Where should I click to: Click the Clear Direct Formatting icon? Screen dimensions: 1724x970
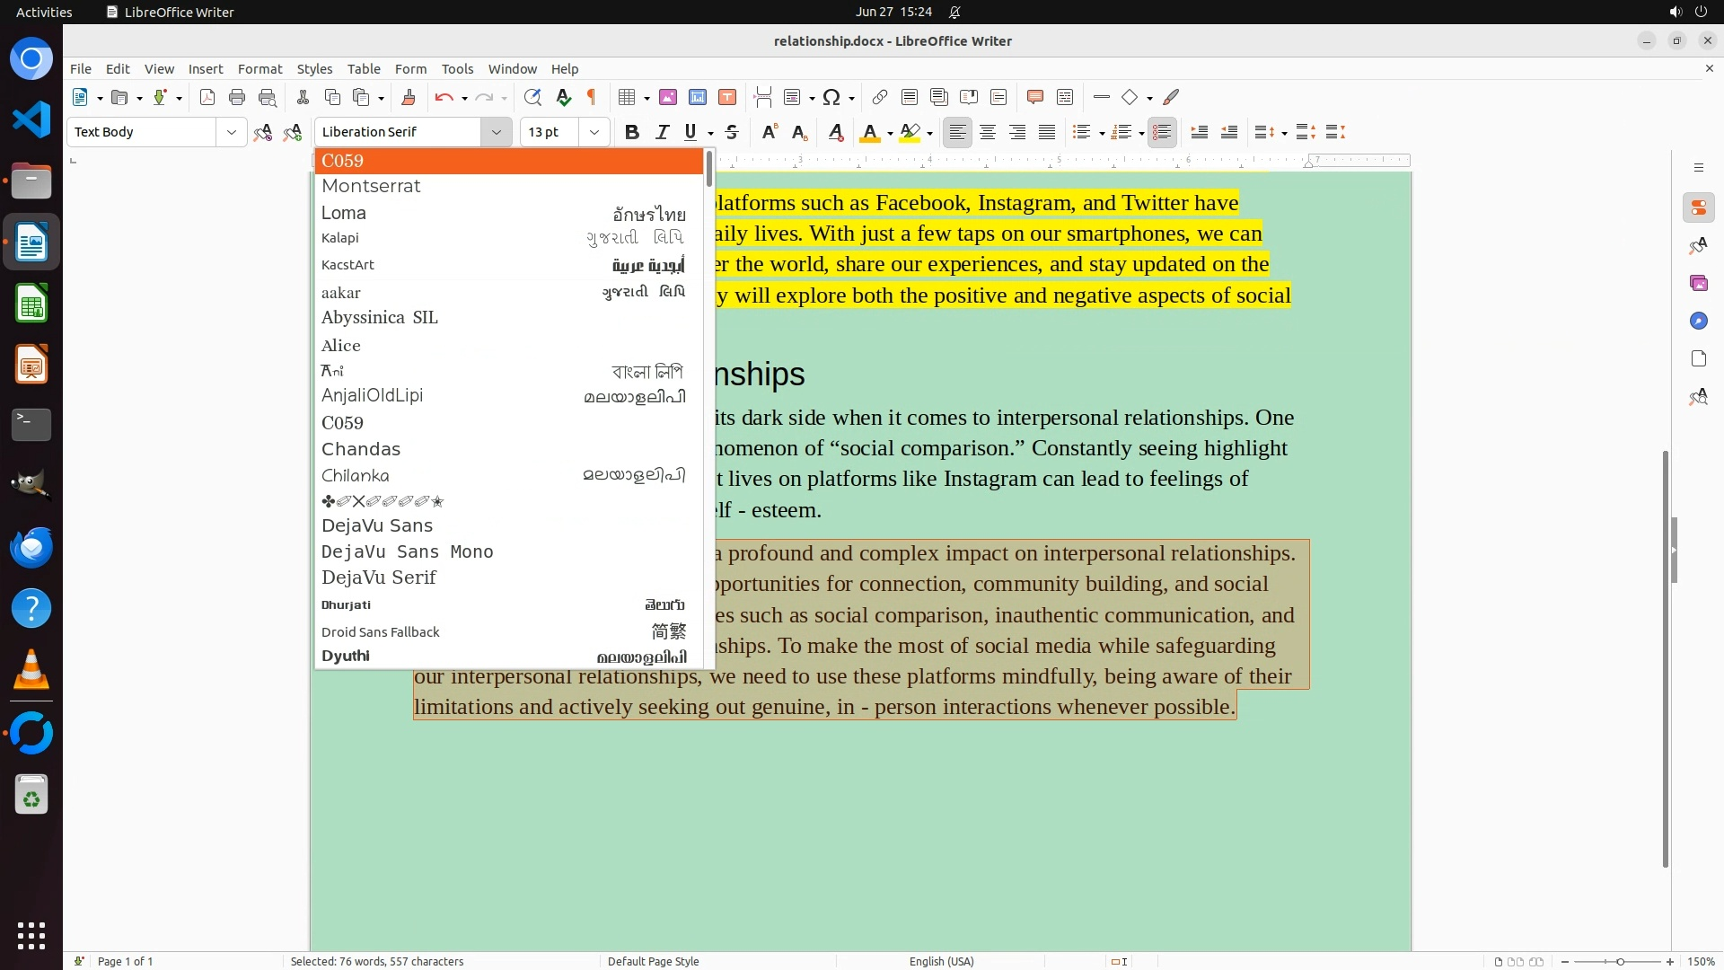tap(835, 132)
